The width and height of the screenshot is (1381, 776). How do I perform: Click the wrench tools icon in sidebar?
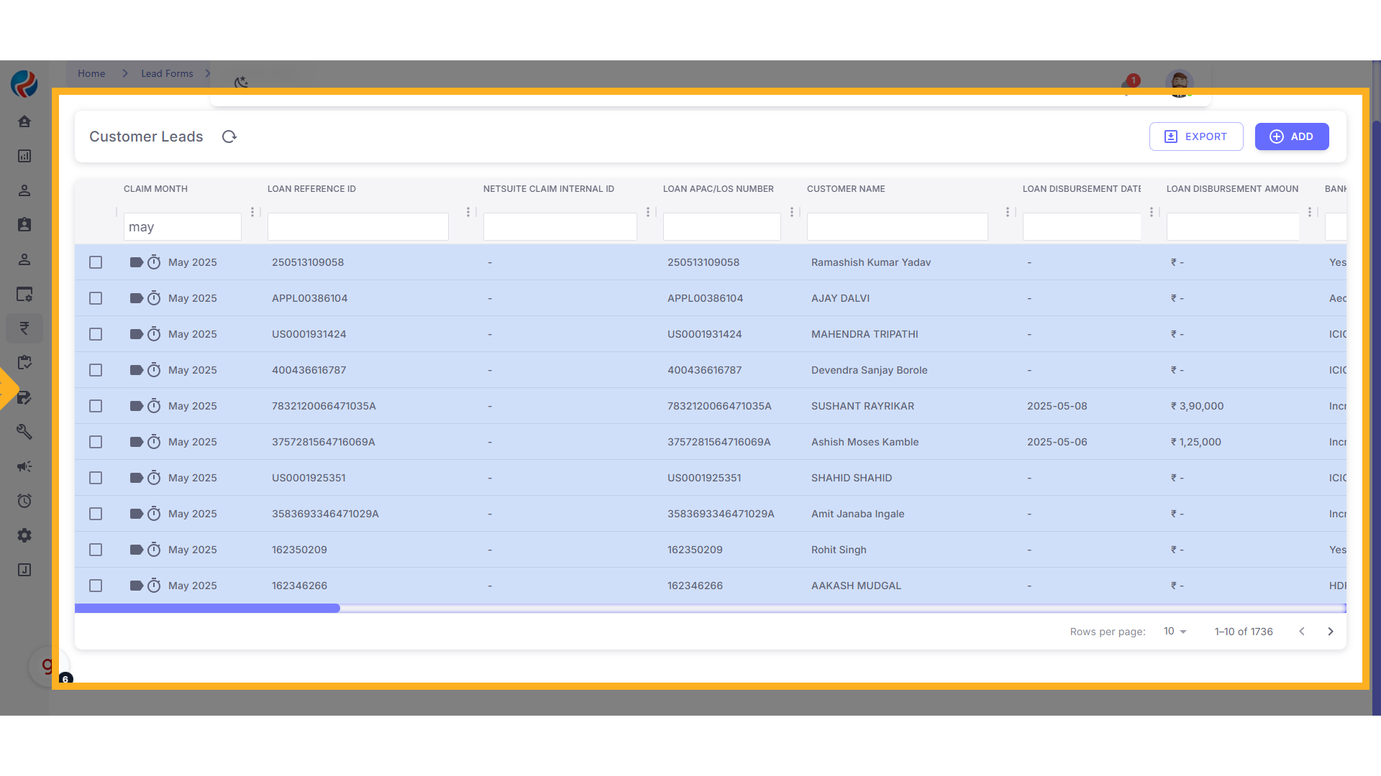[24, 432]
